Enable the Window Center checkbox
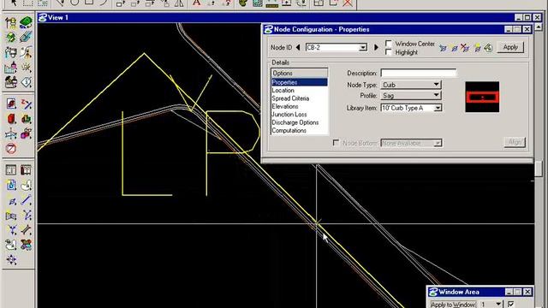The width and height of the screenshot is (548, 308). [x=388, y=44]
